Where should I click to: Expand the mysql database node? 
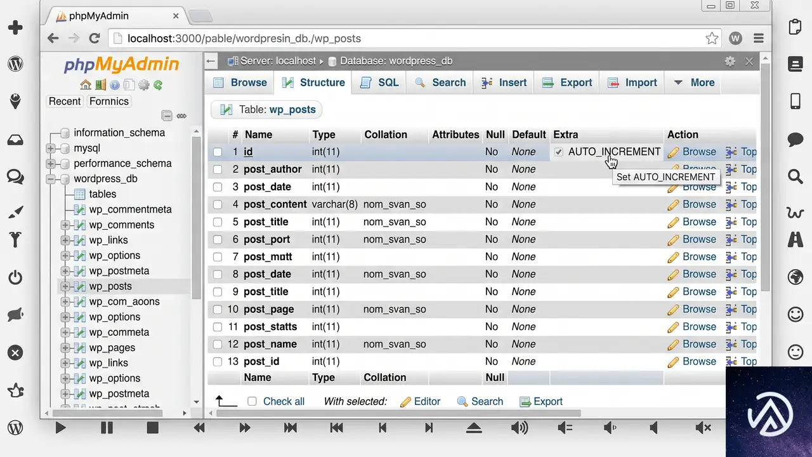(x=51, y=149)
